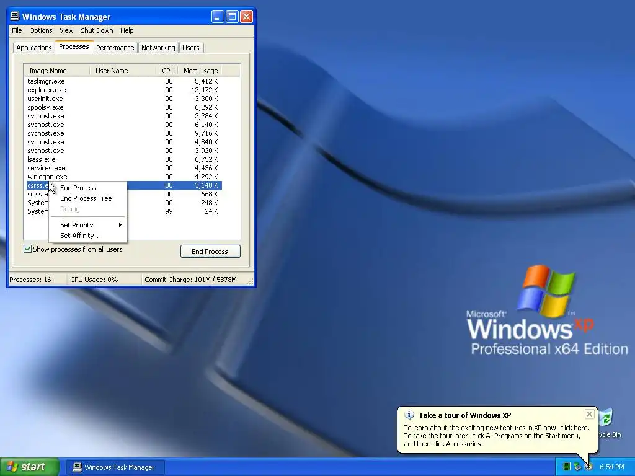Image resolution: width=635 pixels, height=476 pixels.
Task: Select the svchost.exe row using 4,840 K
Action: [123, 142]
